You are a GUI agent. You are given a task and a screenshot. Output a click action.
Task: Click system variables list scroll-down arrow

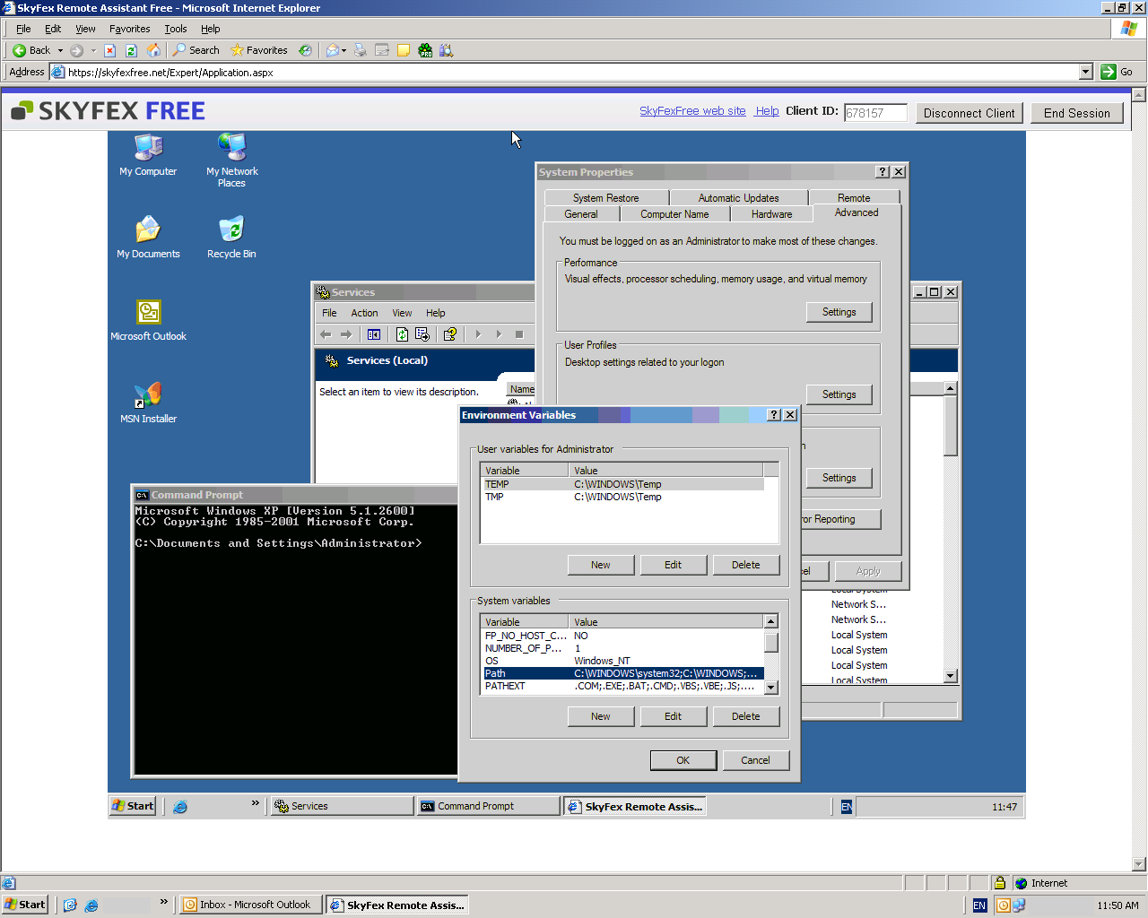click(770, 687)
